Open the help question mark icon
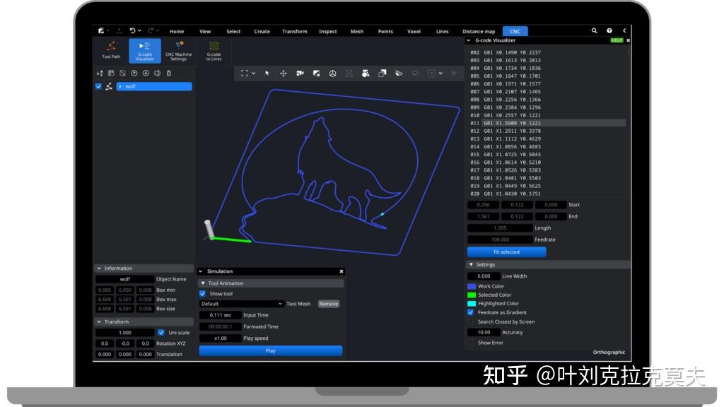 (x=609, y=31)
